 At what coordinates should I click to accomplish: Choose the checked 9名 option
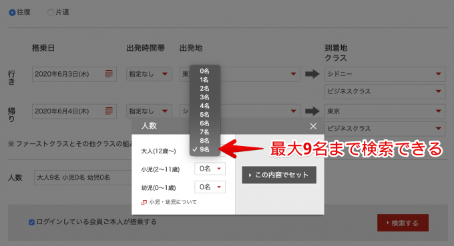tap(205, 149)
